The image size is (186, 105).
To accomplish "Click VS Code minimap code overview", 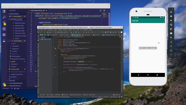I will [105, 15].
